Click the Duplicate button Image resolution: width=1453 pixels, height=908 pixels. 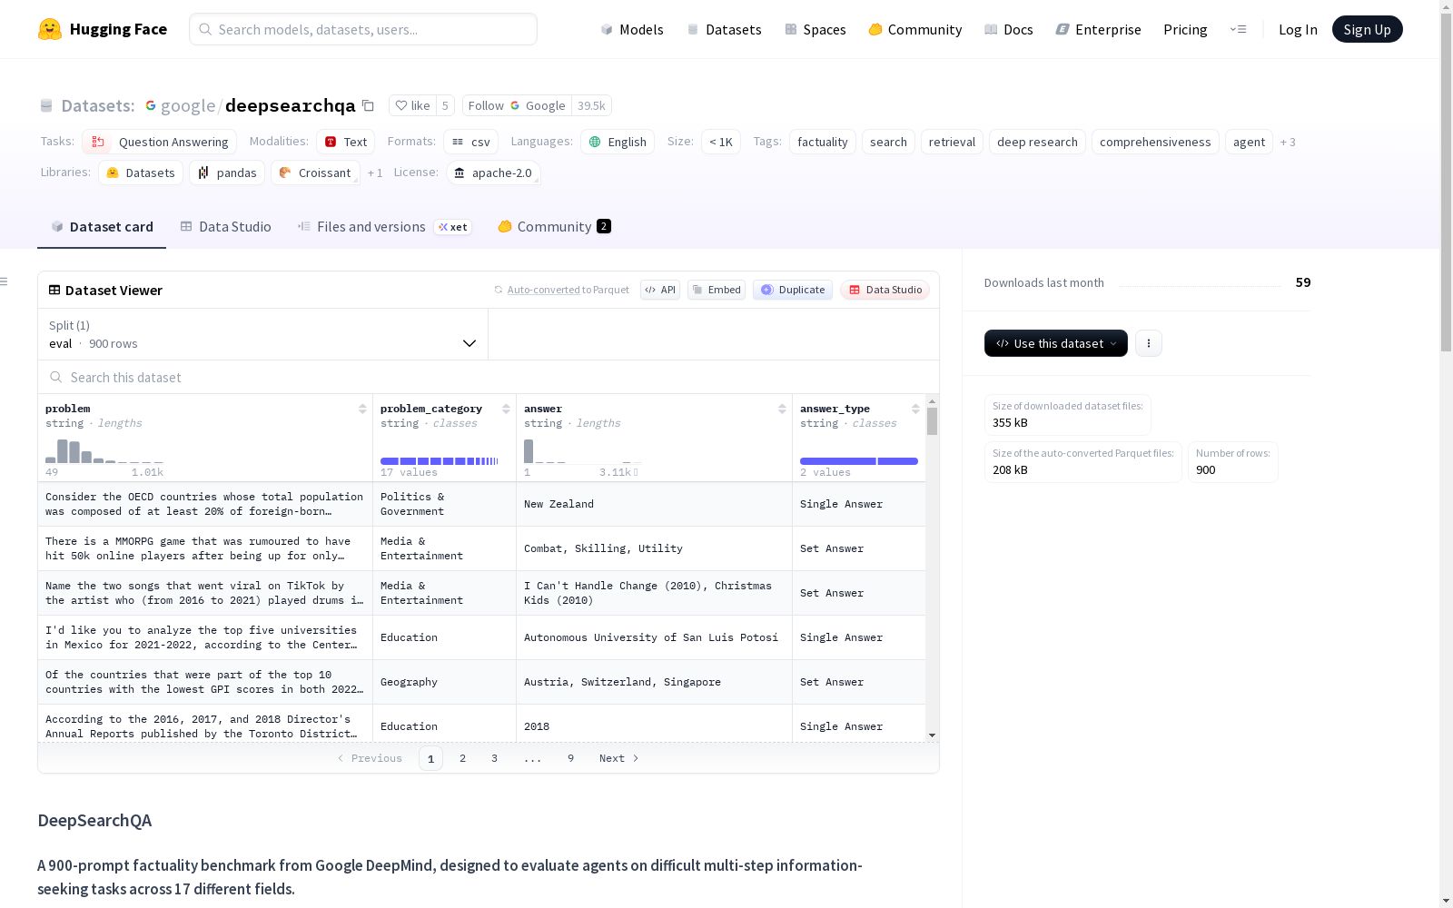pyautogui.click(x=793, y=290)
